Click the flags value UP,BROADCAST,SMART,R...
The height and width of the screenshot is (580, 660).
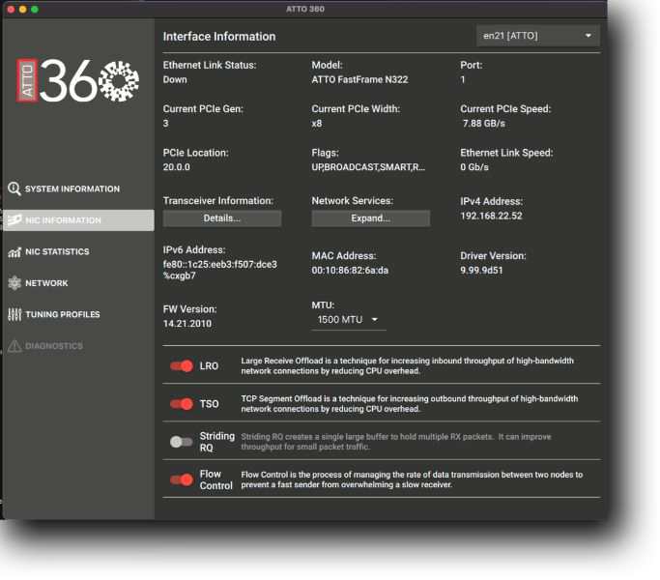click(368, 167)
